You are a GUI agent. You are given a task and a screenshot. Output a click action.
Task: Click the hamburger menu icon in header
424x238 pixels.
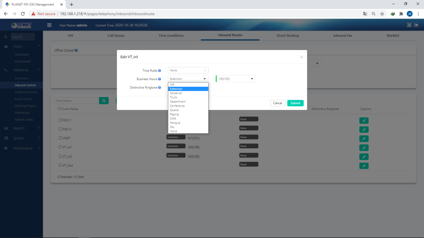click(49, 25)
